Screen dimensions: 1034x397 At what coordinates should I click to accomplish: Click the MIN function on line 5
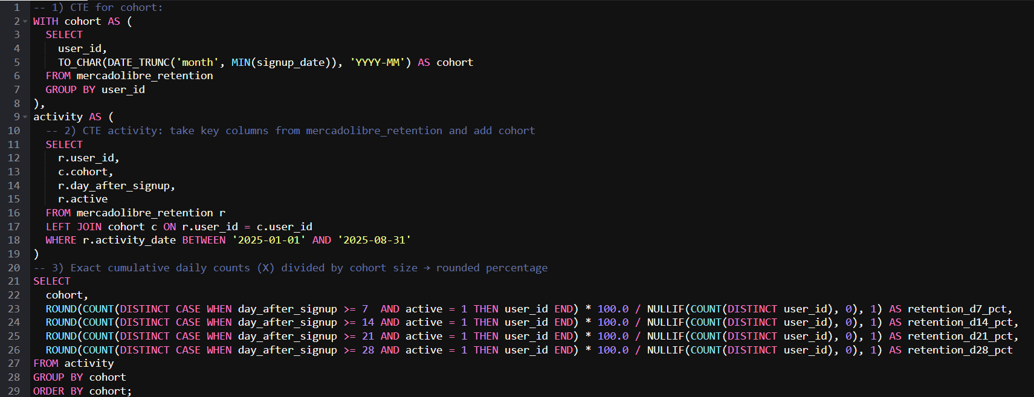[241, 62]
